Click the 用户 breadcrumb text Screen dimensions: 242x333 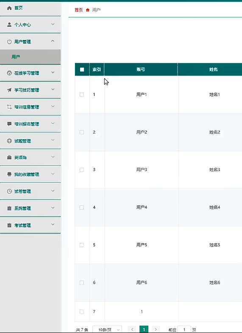point(96,10)
